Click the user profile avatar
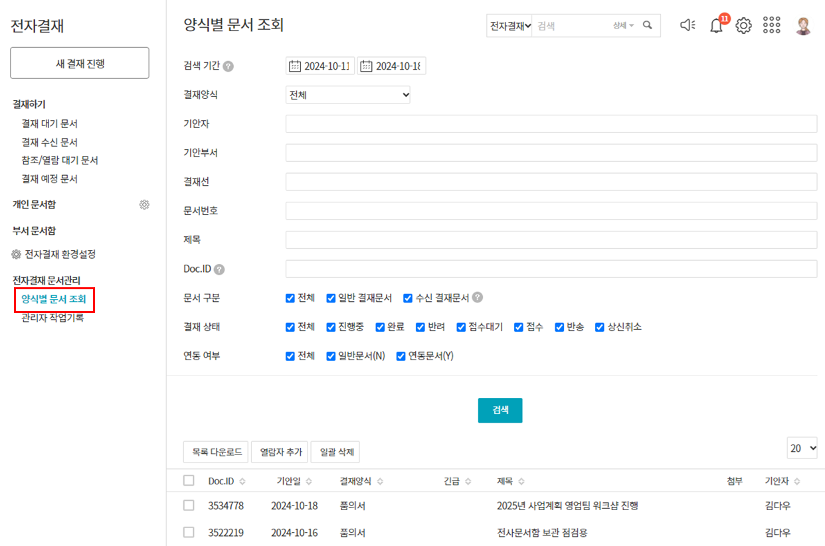Image resolution: width=825 pixels, height=546 pixels. (804, 25)
